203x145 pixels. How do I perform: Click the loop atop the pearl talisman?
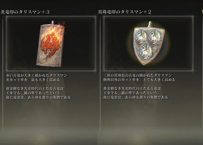(x=150, y=24)
